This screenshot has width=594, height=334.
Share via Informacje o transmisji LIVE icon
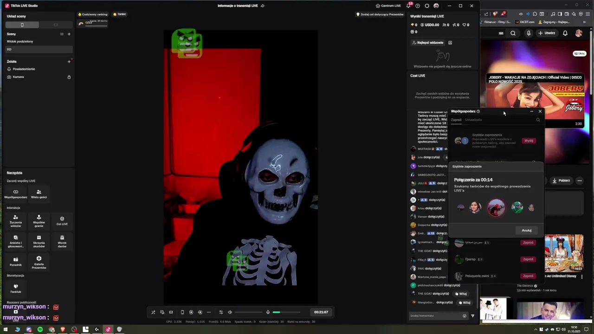(x=263, y=6)
